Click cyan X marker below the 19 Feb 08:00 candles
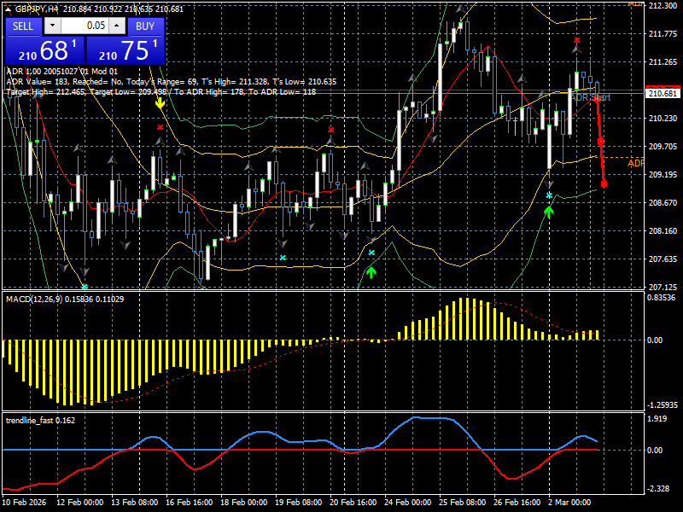The width and height of the screenshot is (683, 512). click(283, 258)
